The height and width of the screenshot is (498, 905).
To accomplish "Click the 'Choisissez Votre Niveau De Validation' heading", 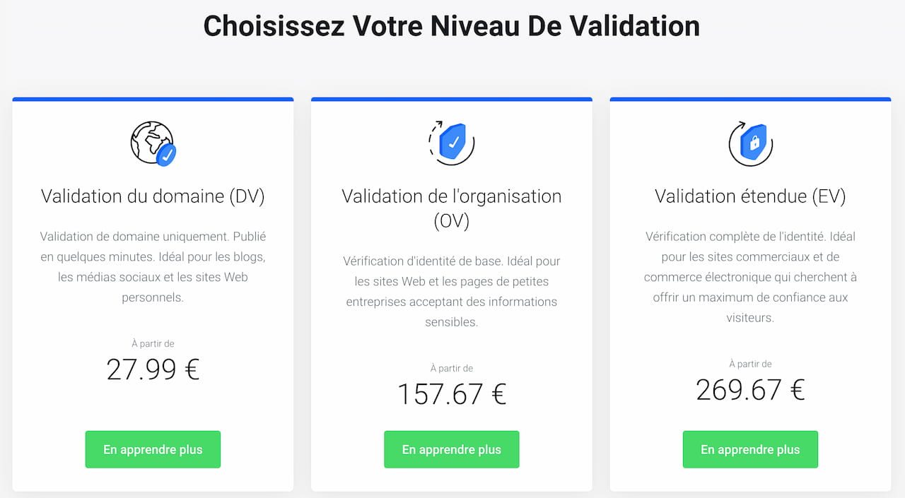I will [x=452, y=26].
